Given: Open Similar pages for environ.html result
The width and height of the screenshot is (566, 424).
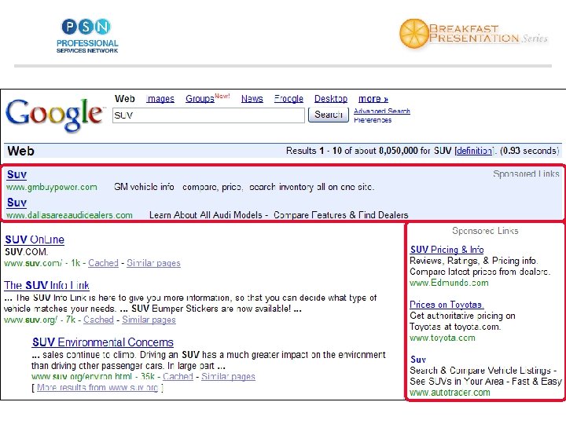Looking at the screenshot, I should click(228, 376).
